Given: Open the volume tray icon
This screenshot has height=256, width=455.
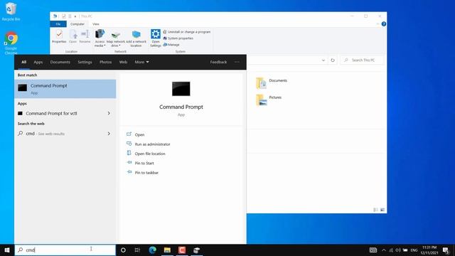Looking at the screenshot, I should tap(398, 250).
